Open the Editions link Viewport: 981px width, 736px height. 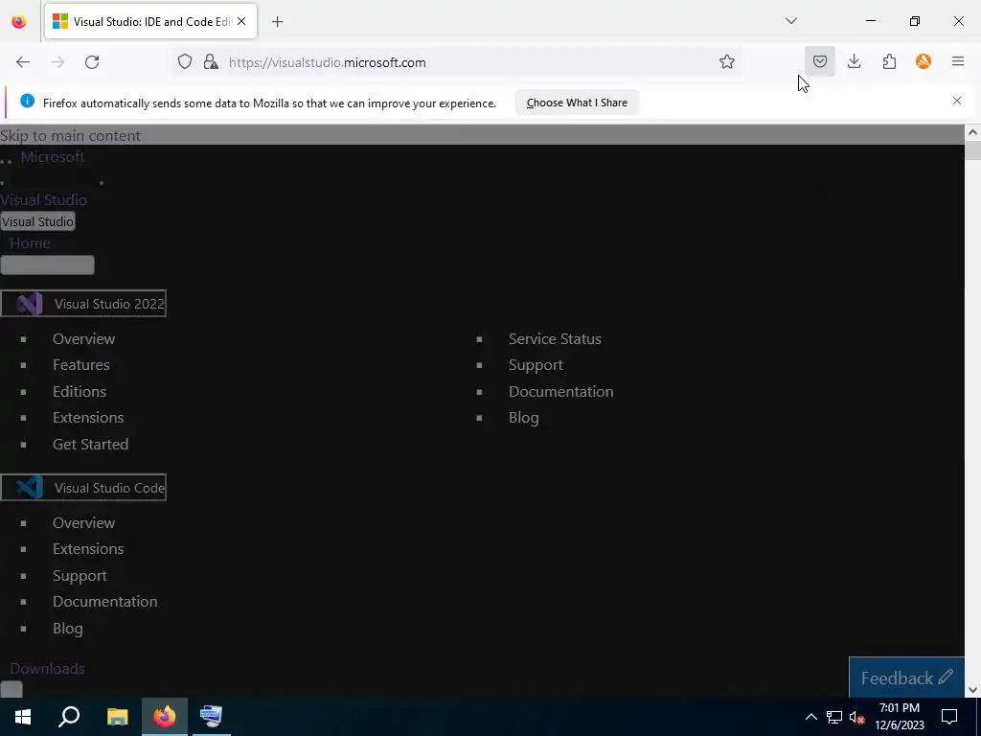click(80, 391)
